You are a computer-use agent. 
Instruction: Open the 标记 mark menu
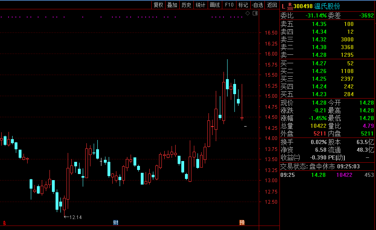pos(243,5)
